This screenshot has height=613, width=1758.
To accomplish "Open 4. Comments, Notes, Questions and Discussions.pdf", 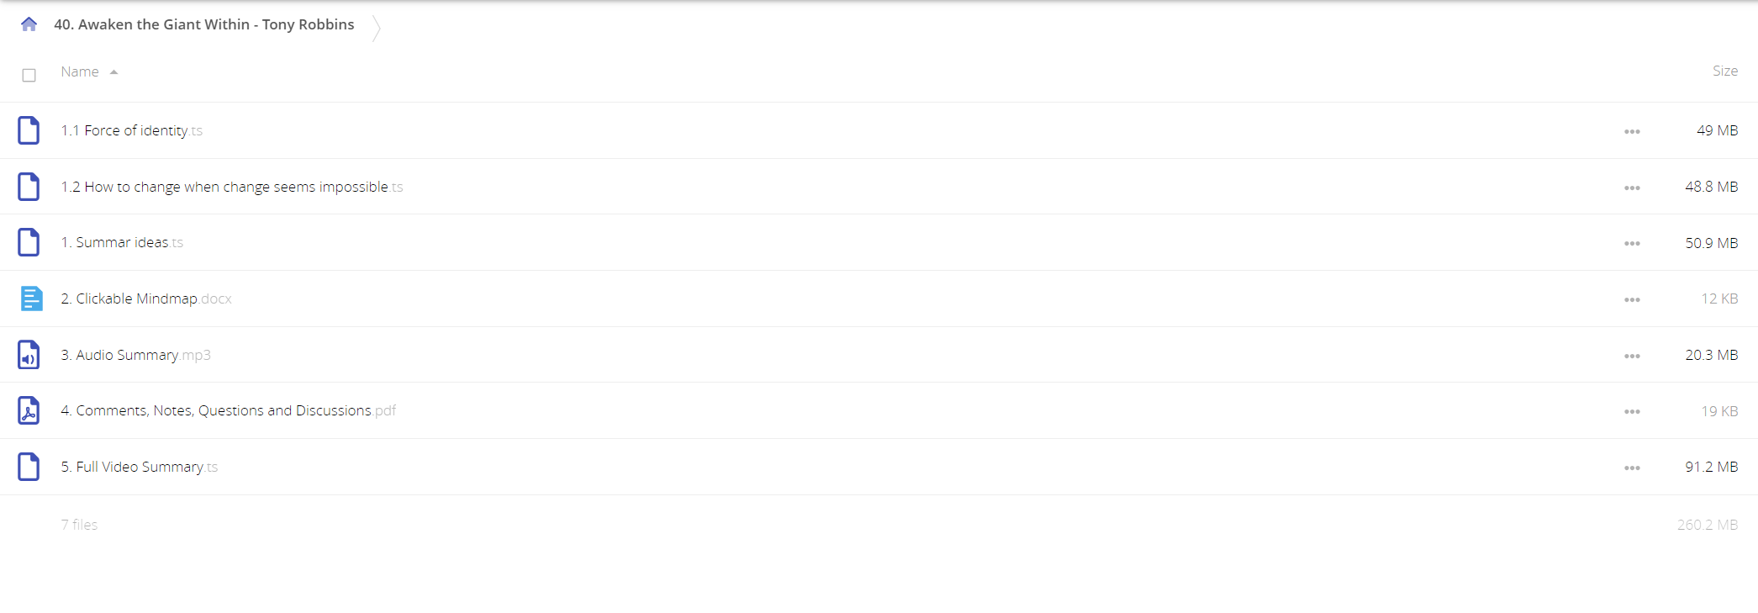I will click(x=228, y=410).
